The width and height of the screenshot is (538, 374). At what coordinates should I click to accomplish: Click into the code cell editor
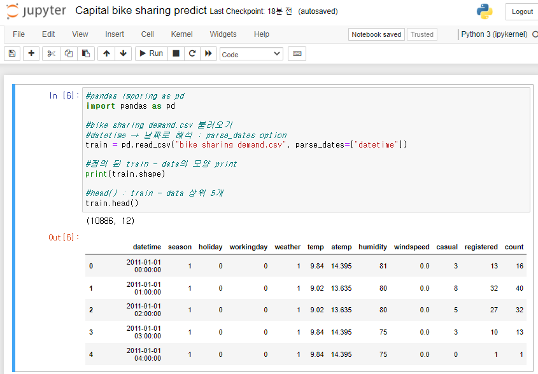point(306,150)
